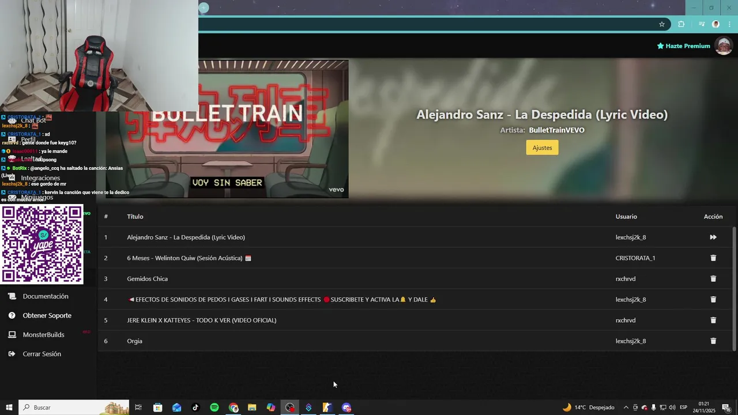Delete the EFECTOS DE SONIDOS queue entry
Screen dimensions: 738x415
tap(713, 299)
